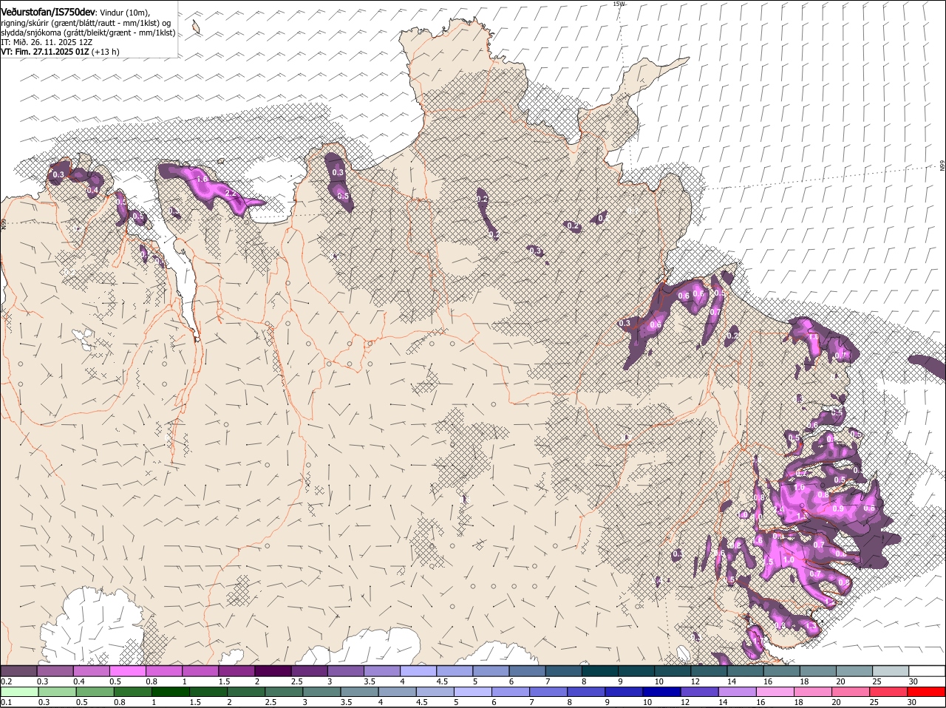Select the "rigning/skúrir" legend description line

click(86, 23)
